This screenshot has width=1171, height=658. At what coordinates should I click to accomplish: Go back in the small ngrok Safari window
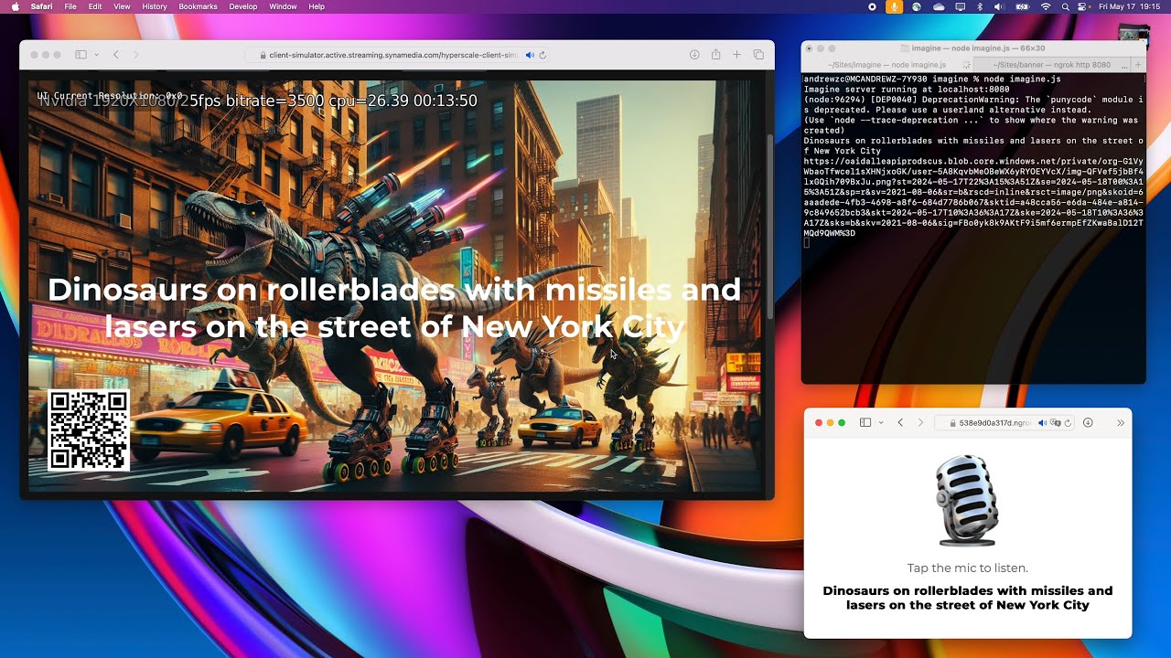click(900, 422)
